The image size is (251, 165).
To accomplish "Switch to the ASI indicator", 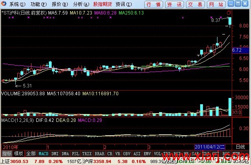I will coord(137,154).
